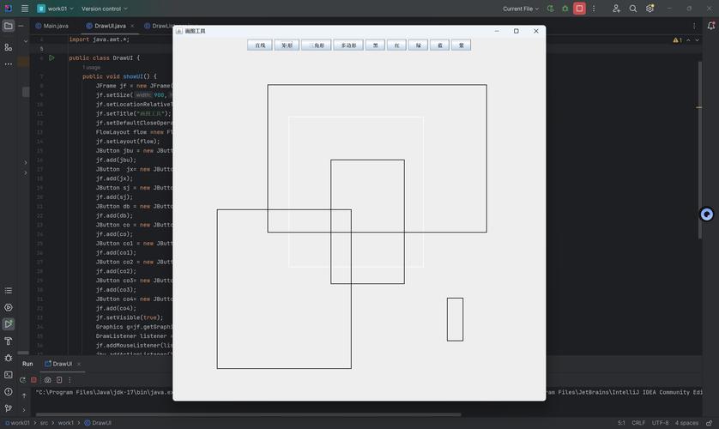Open the Project tool window icon
The image size is (719, 429).
[9, 26]
